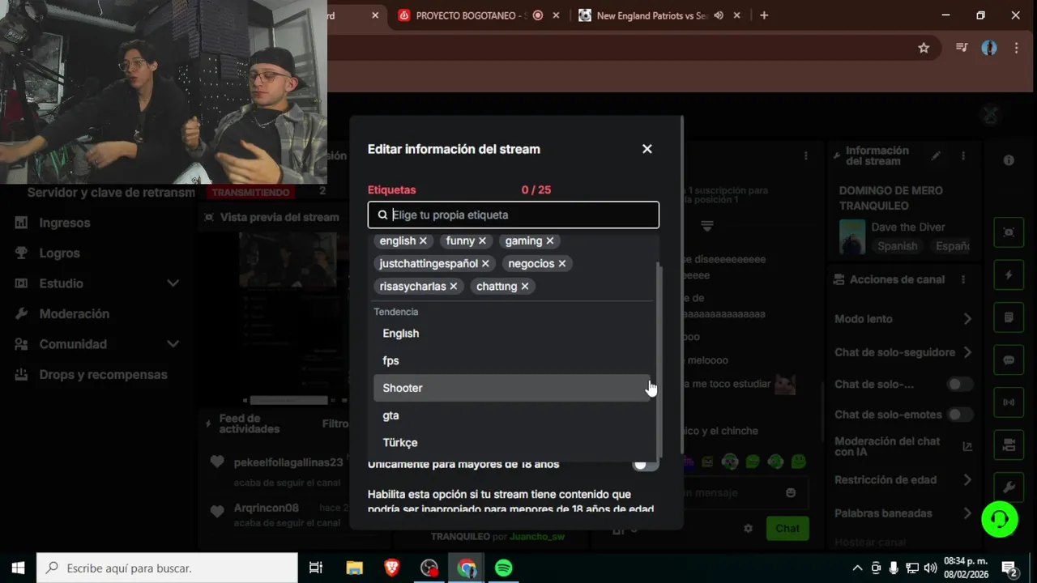Click the document icon in right rail
This screenshot has height=583, width=1037.
point(1009,317)
